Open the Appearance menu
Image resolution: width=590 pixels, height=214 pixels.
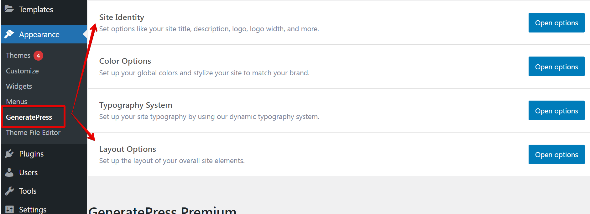(39, 34)
